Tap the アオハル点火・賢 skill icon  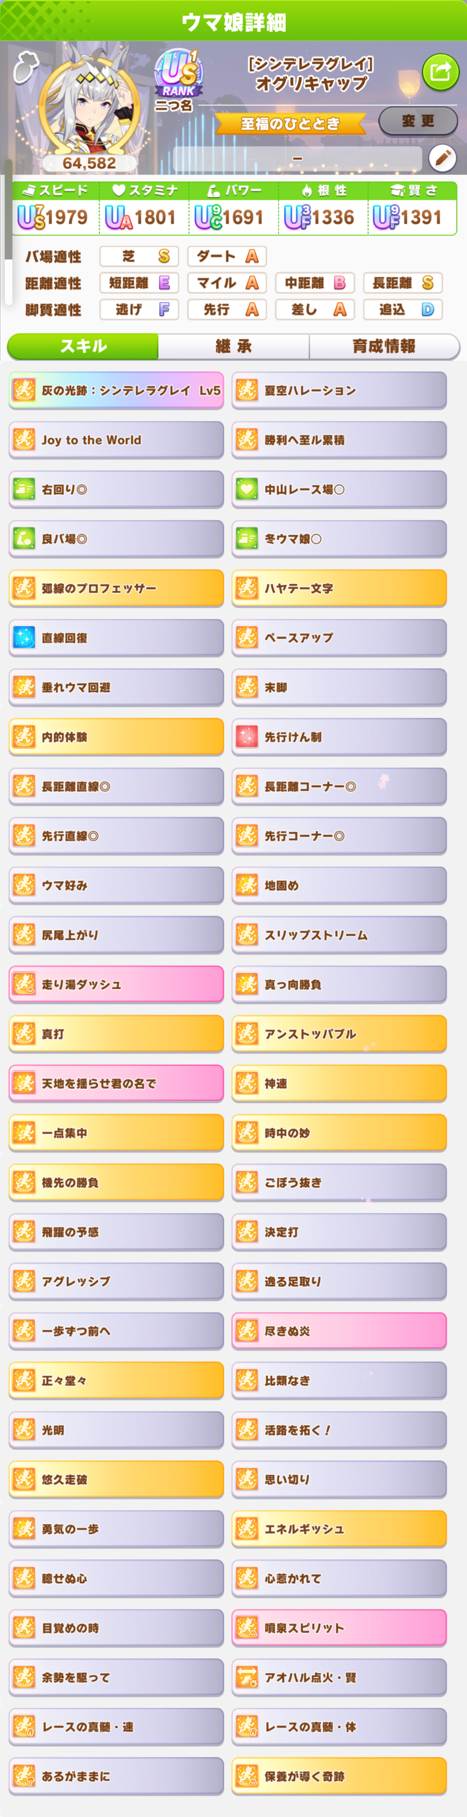tap(247, 1677)
